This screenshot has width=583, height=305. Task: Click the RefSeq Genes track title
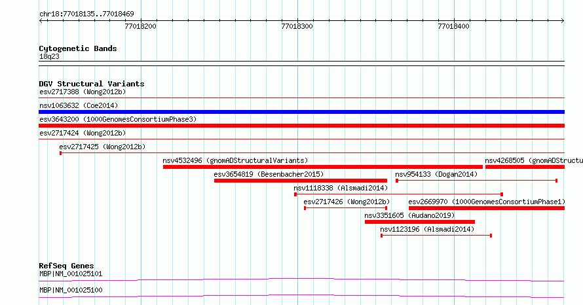pos(66,266)
